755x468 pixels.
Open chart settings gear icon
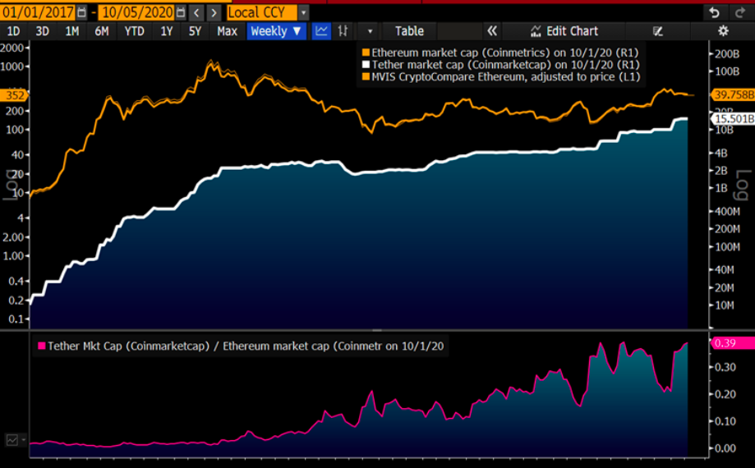(723, 31)
